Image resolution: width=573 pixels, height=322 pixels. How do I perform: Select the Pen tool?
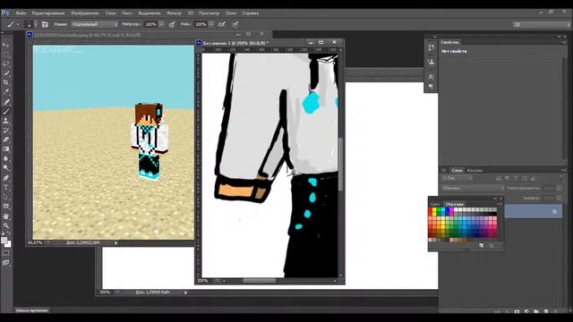click(6, 178)
